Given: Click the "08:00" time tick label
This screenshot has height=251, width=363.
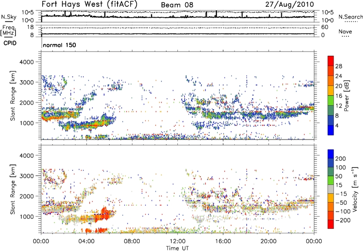Looking at the screenshot, I should click(x=132, y=241).
